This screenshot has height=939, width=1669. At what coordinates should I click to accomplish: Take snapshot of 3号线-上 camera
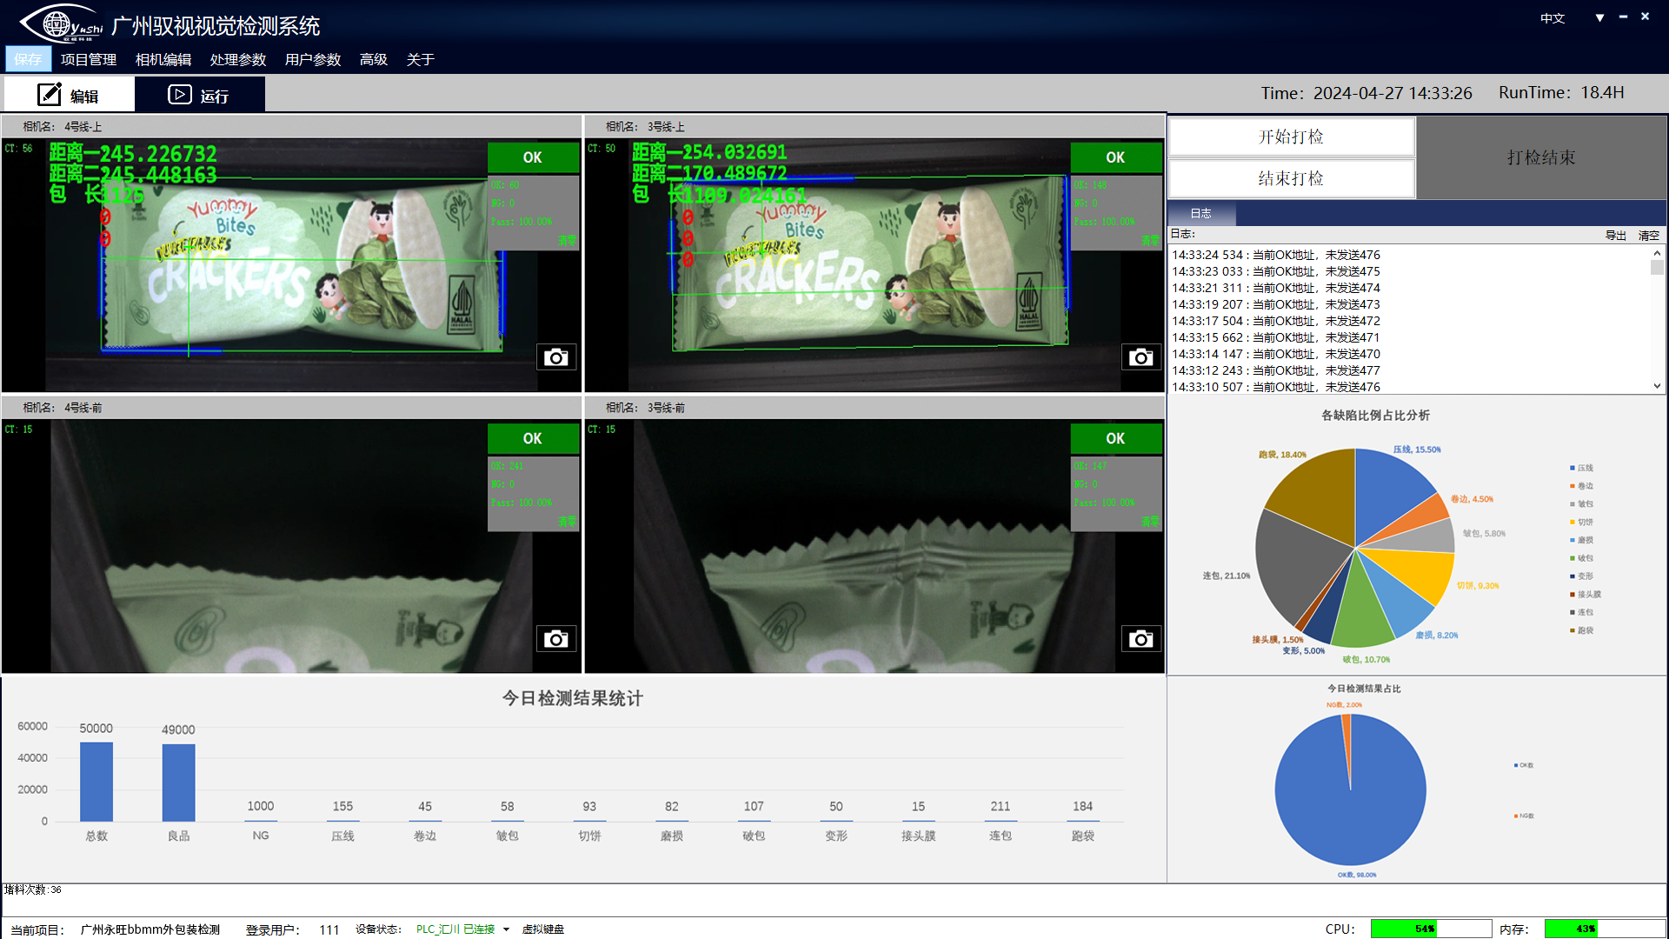[1140, 357]
